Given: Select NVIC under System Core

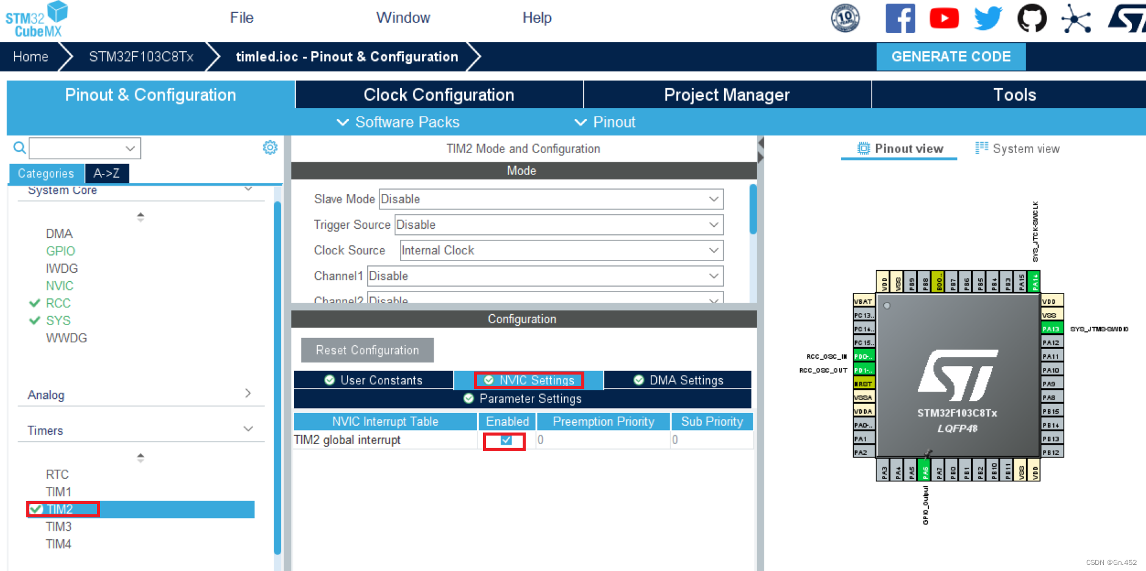Looking at the screenshot, I should [x=59, y=285].
